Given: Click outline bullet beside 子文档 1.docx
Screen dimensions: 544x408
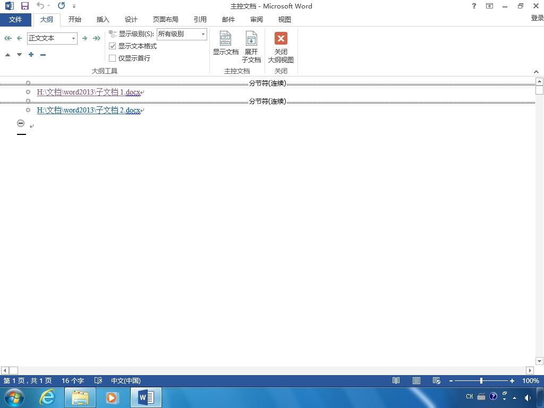Looking at the screenshot, I should [x=28, y=92].
